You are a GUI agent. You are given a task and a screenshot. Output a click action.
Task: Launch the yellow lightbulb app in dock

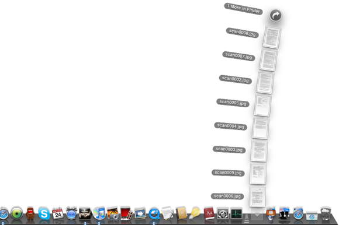(x=195, y=213)
